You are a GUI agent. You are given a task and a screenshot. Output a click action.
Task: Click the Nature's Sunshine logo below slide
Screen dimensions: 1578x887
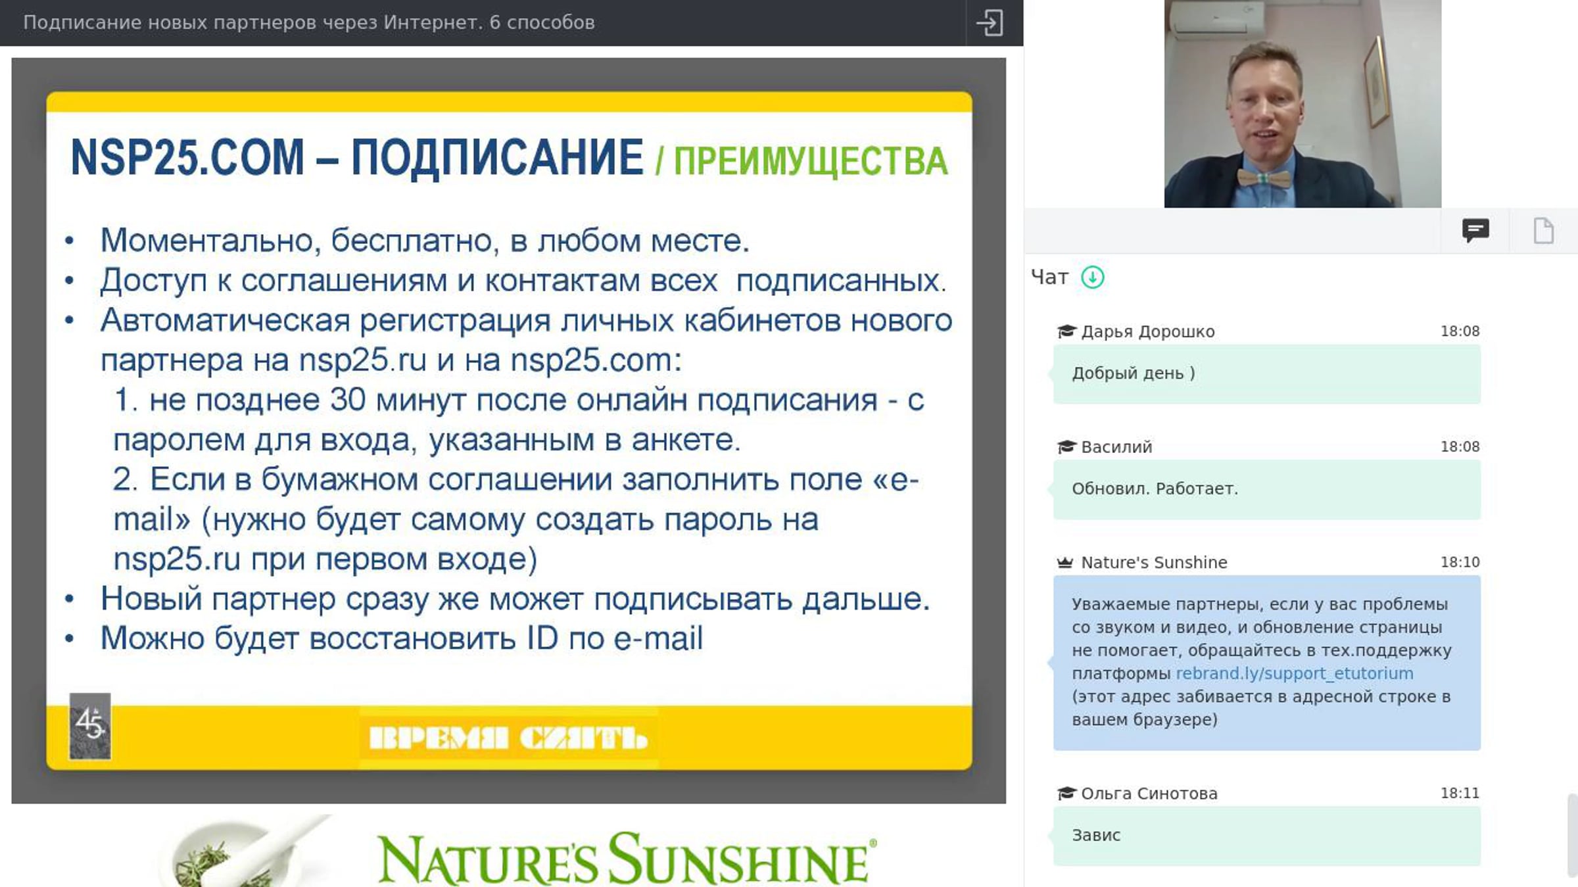(627, 857)
